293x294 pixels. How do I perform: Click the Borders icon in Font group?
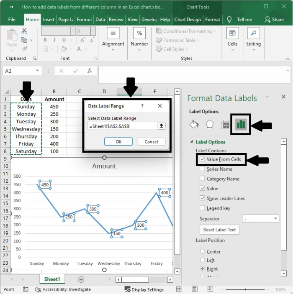coord(45,49)
